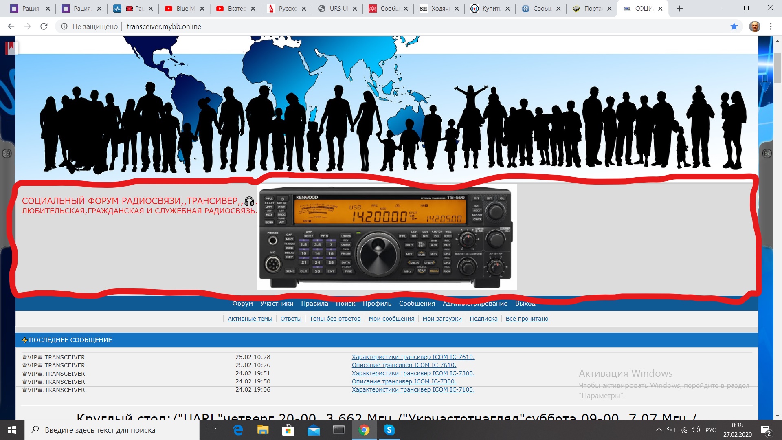
Task: Close the URS tab
Action: (x=355, y=9)
